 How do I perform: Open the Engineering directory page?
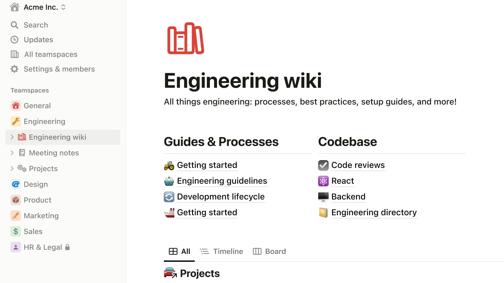[374, 212]
